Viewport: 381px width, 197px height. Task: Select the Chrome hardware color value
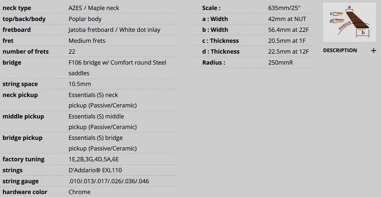[x=80, y=192]
